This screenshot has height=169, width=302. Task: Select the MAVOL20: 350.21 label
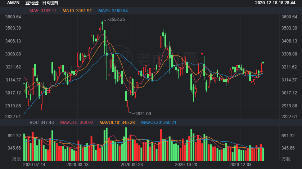pos(159,123)
